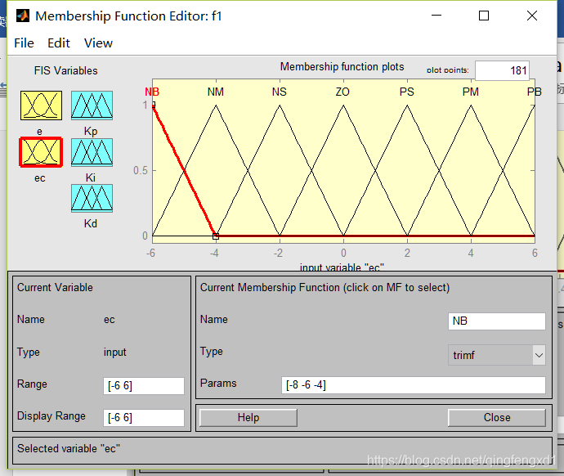Click the Help button
The image size is (564, 476).
[248, 418]
